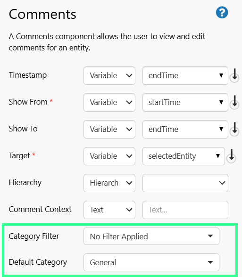The image size is (242, 277).
Task: Click the down-arrow icon in Show To row
Action: (234, 129)
